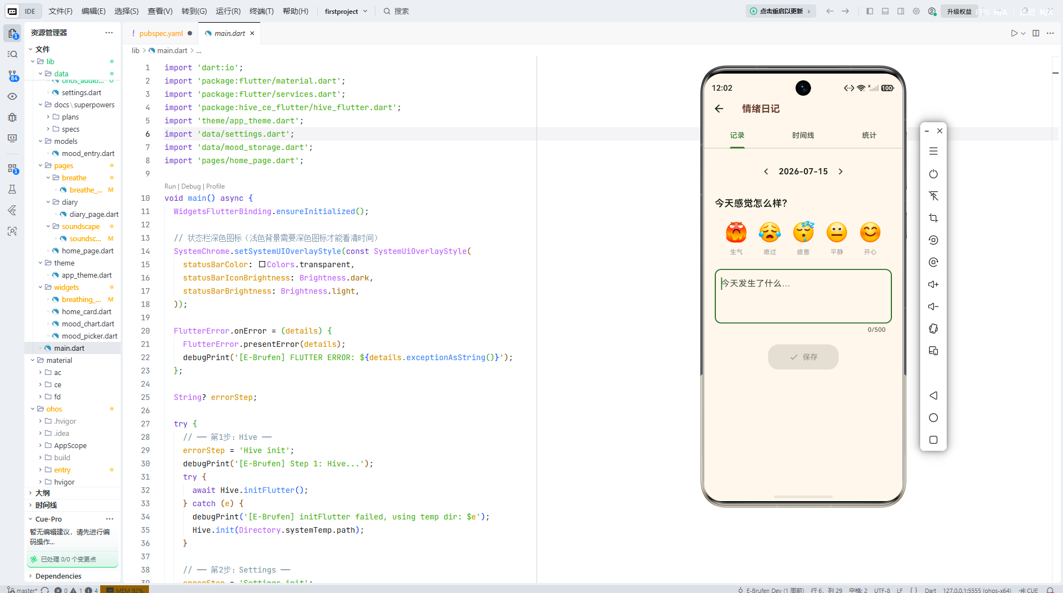Collapse the widgets folder

click(x=40, y=287)
